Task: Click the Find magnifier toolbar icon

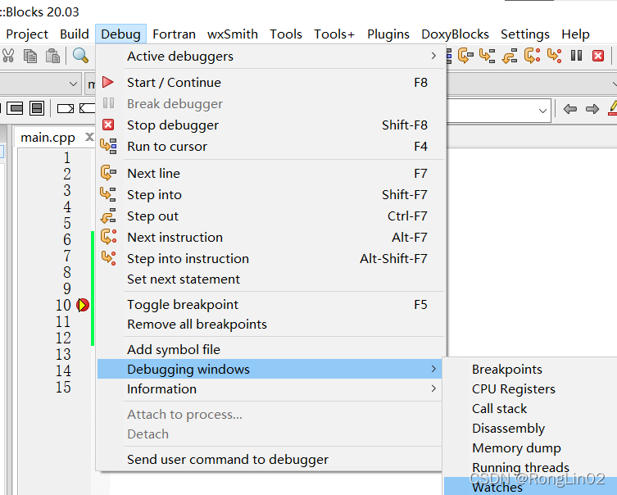Action: 80,56
